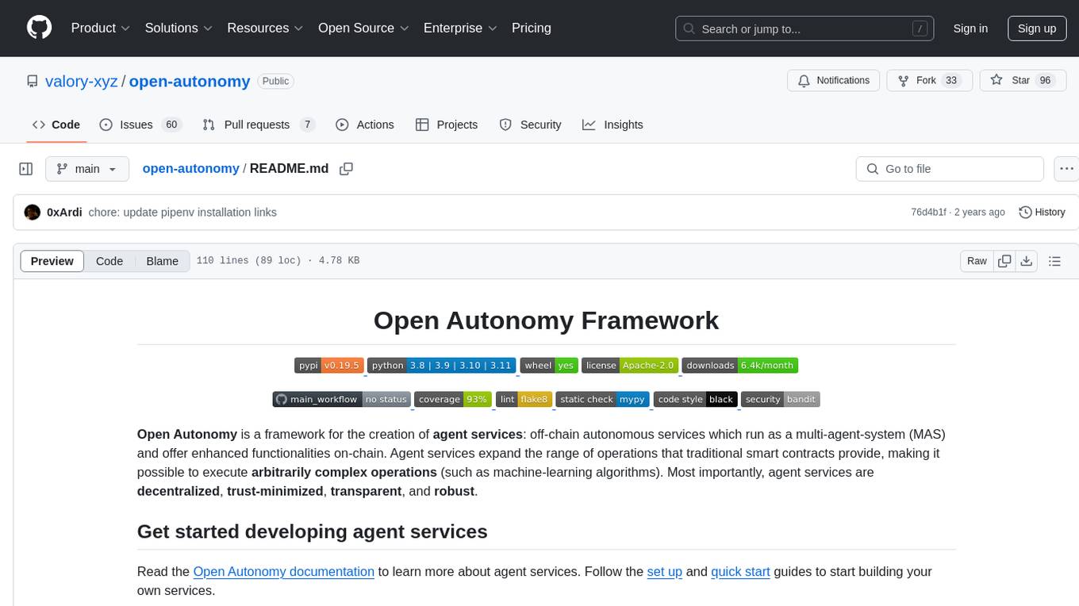Screen dimensions: 1079x606
Task: Select the Code view
Action: (x=109, y=261)
